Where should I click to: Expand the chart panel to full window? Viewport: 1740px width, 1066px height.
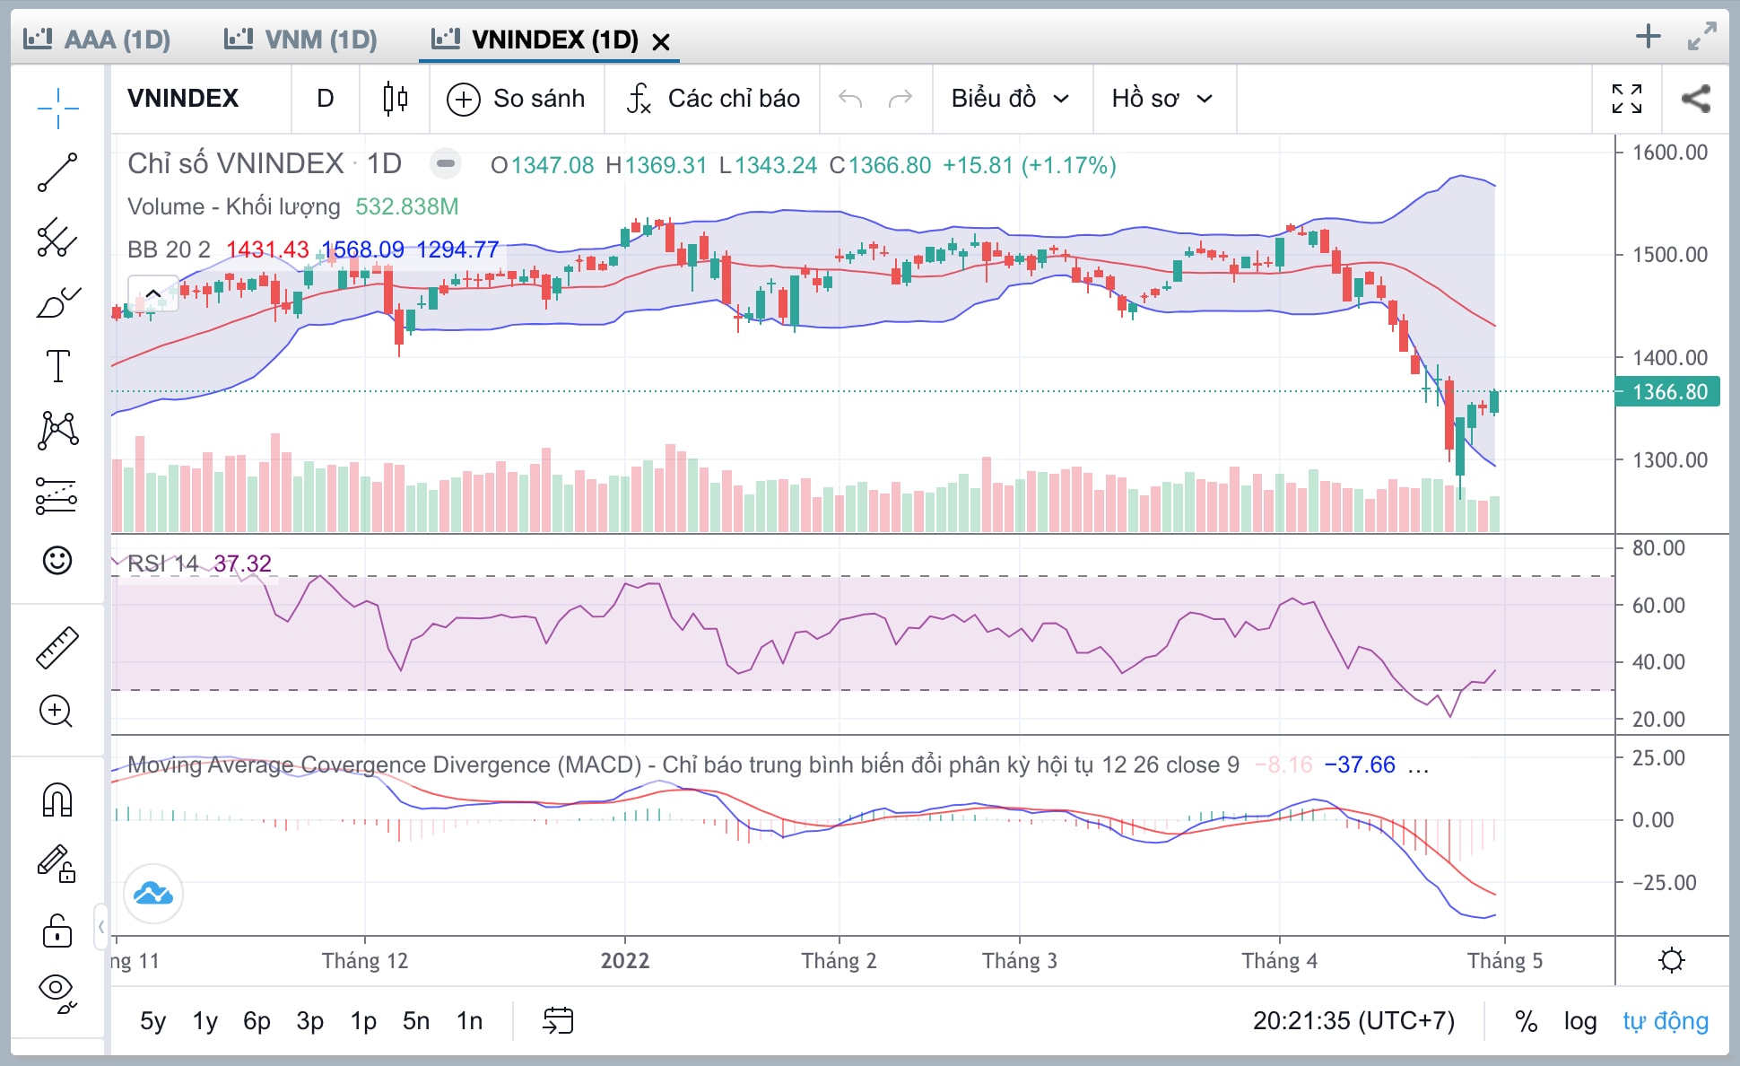[x=1701, y=37]
